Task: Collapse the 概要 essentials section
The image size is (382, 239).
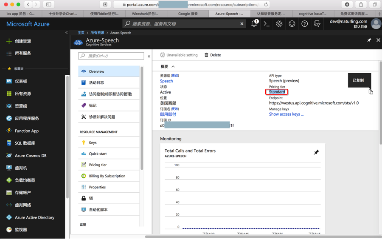Action: click(173, 66)
